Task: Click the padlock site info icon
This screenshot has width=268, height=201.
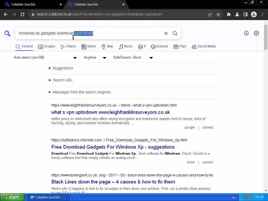Action: [33, 14]
